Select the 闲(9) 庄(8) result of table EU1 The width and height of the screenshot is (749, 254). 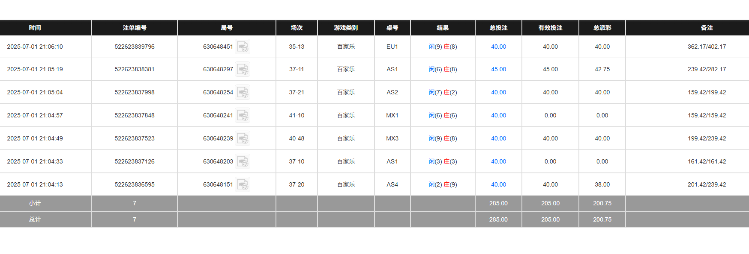443,47
